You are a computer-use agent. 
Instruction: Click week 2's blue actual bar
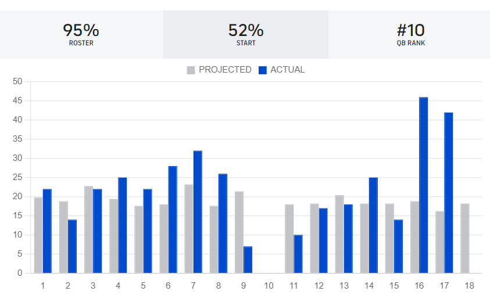tap(72, 246)
